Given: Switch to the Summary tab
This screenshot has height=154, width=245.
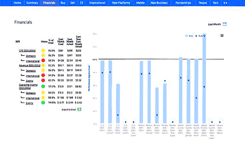Looking at the screenshot, I should (32, 3).
